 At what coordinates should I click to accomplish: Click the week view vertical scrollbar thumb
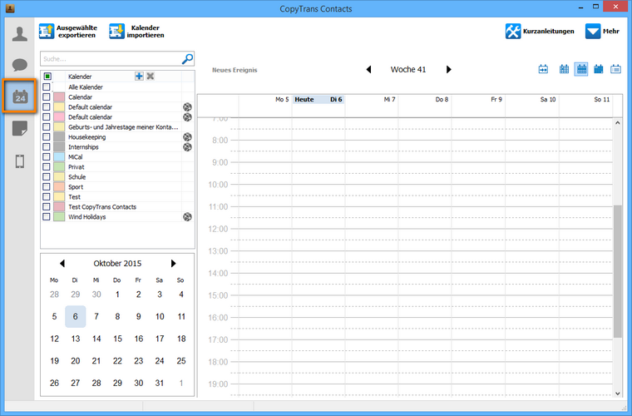coord(618,271)
